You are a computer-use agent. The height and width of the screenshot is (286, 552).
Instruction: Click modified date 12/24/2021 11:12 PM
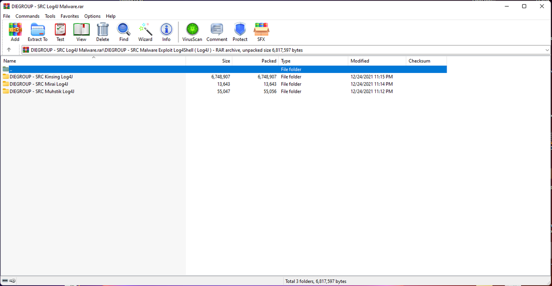click(372, 91)
